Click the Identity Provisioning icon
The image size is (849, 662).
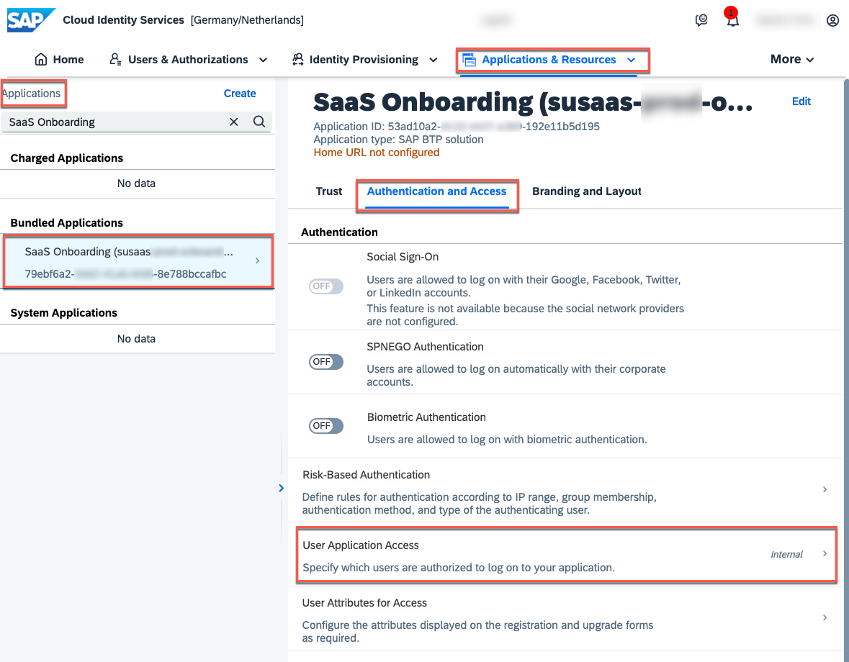pyautogui.click(x=298, y=60)
